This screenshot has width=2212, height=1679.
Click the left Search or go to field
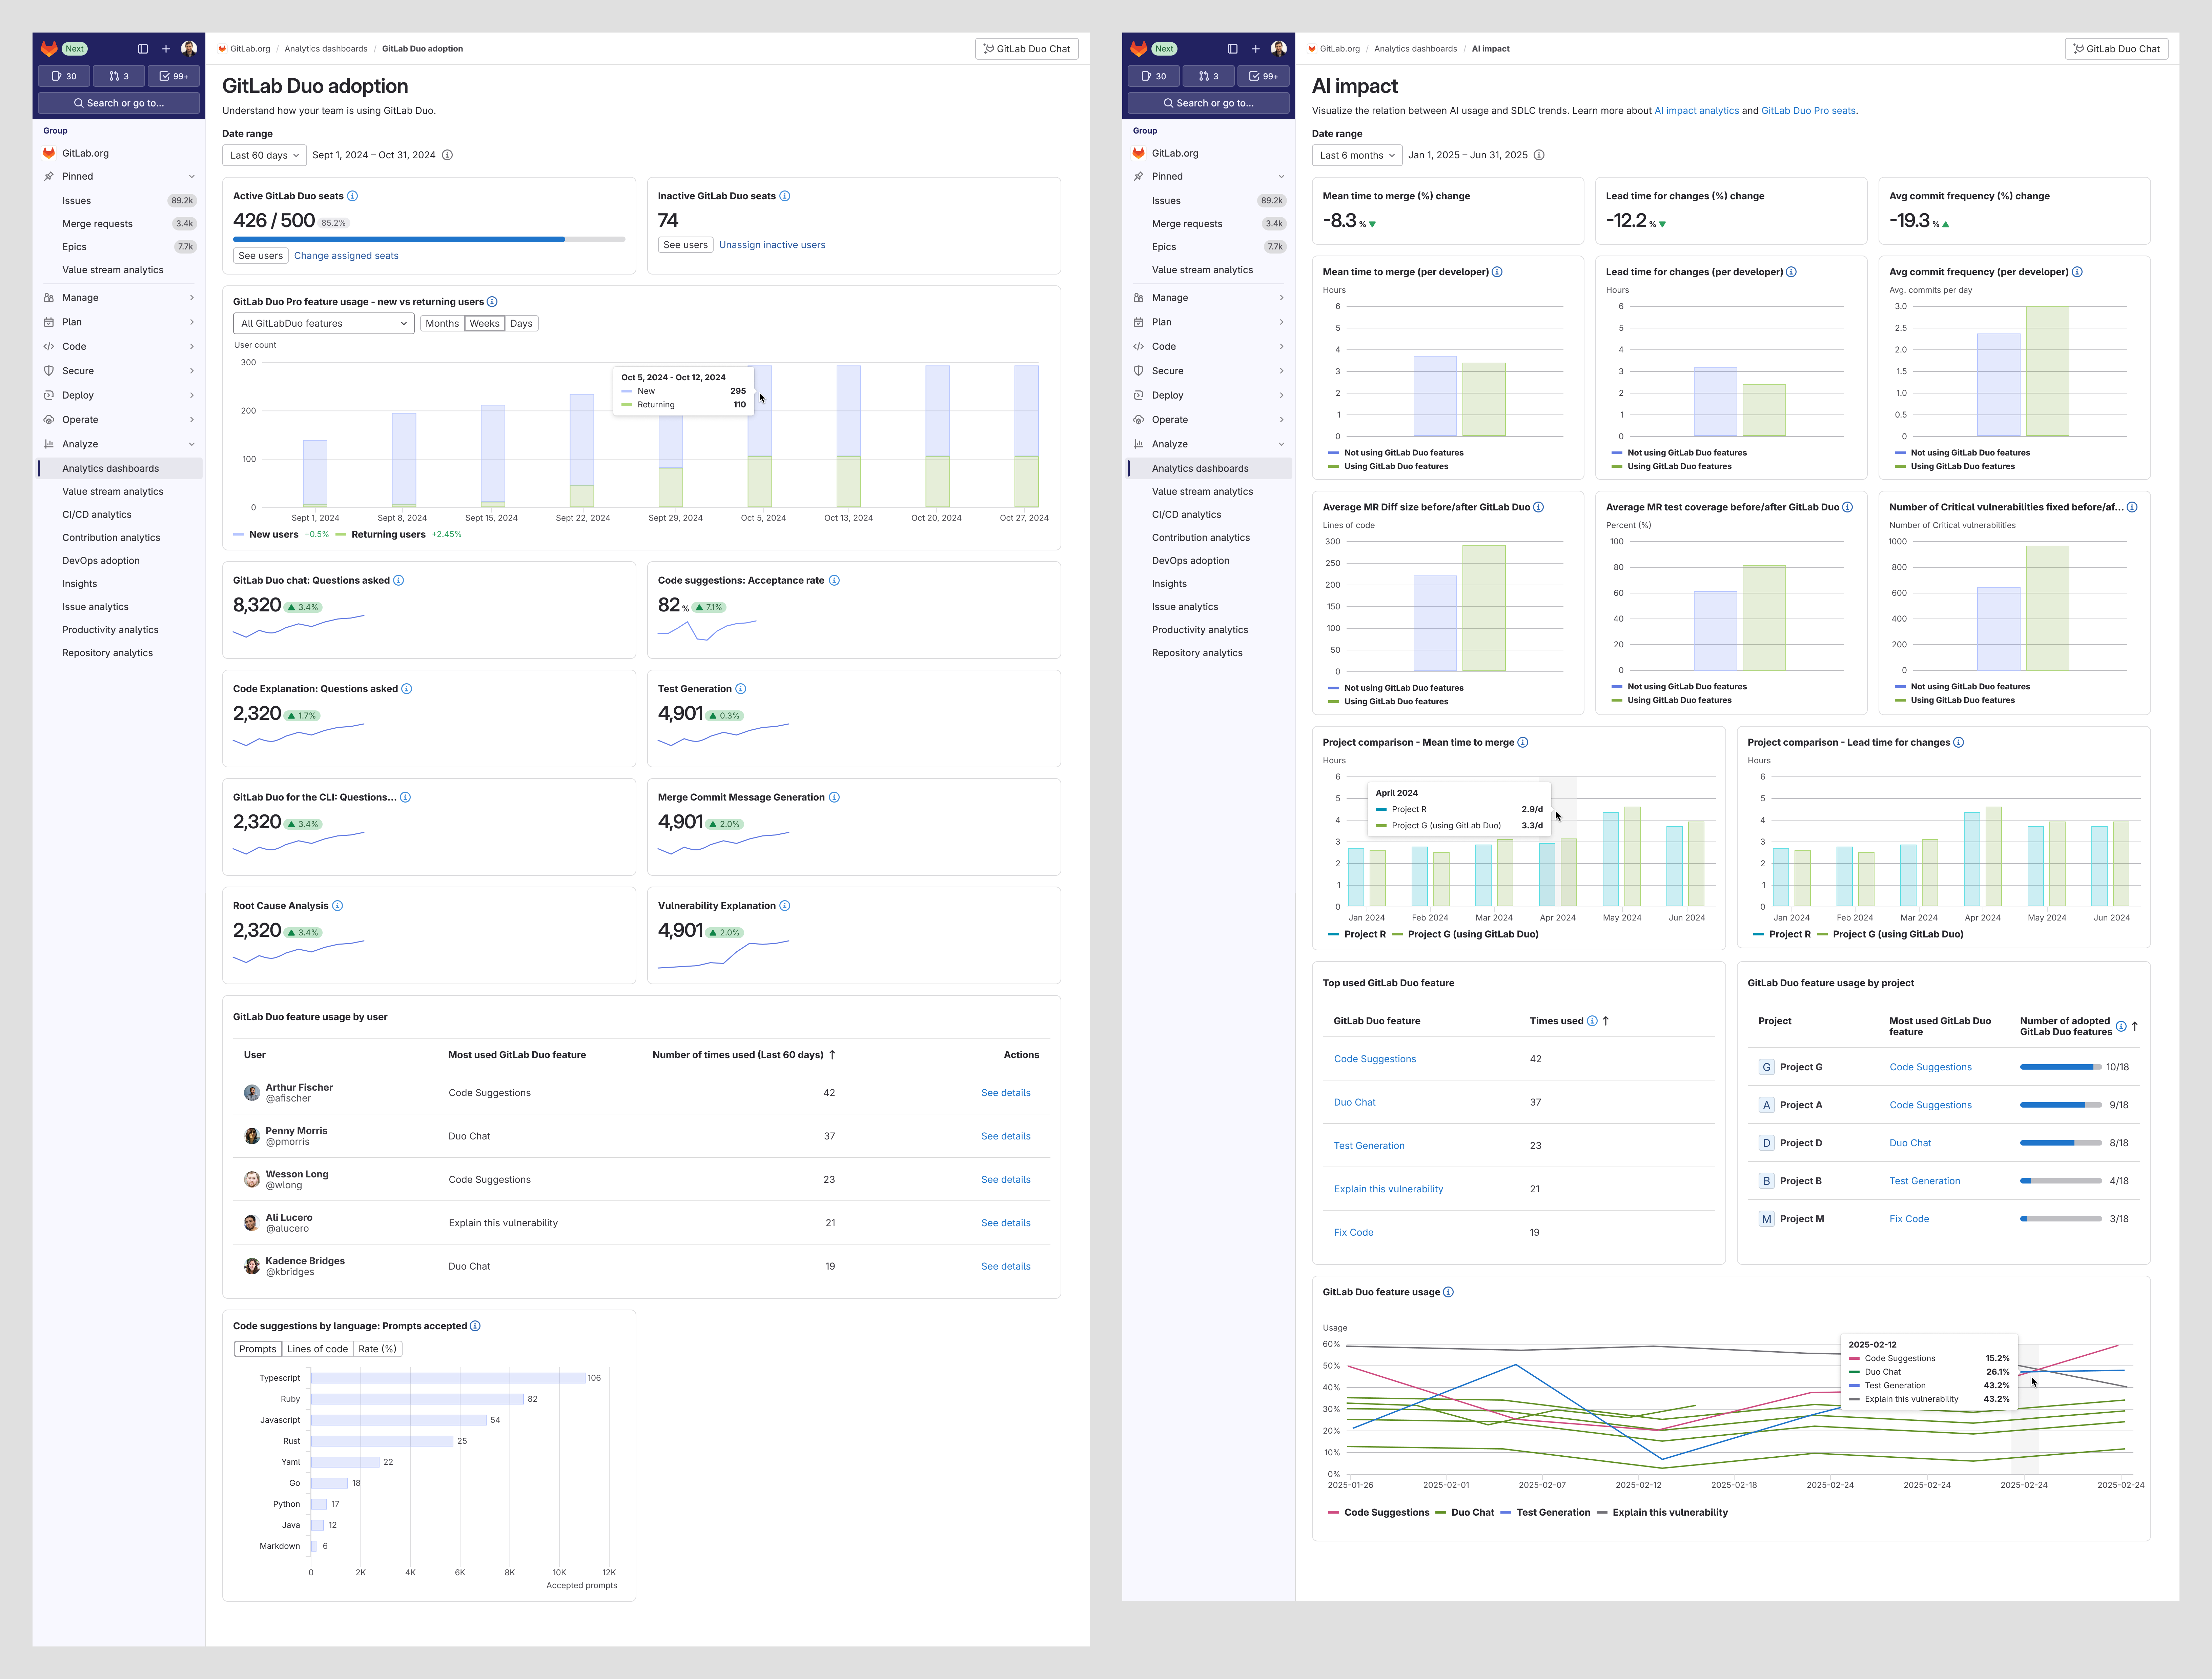(119, 103)
